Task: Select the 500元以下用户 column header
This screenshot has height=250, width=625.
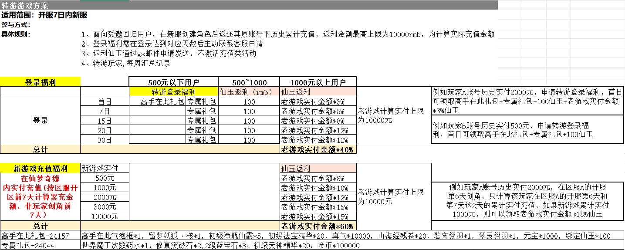Action: (x=173, y=82)
